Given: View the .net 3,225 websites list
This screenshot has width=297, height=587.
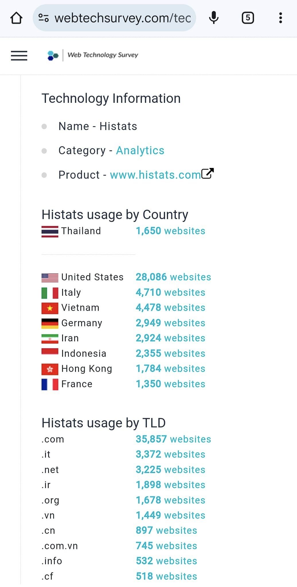Looking at the screenshot, I should pyautogui.click(x=170, y=470).
